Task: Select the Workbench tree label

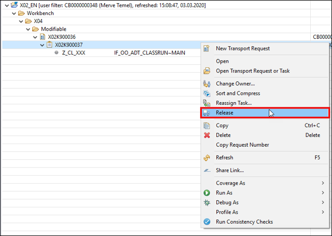Action: click(x=40, y=13)
